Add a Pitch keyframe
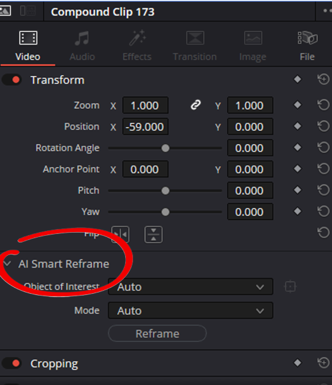The image size is (332, 385). tap(298, 190)
